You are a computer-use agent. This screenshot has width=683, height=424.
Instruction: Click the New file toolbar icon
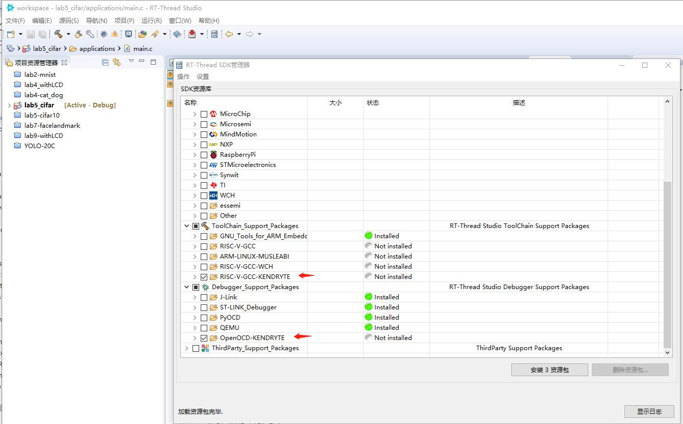pyautogui.click(x=11, y=34)
